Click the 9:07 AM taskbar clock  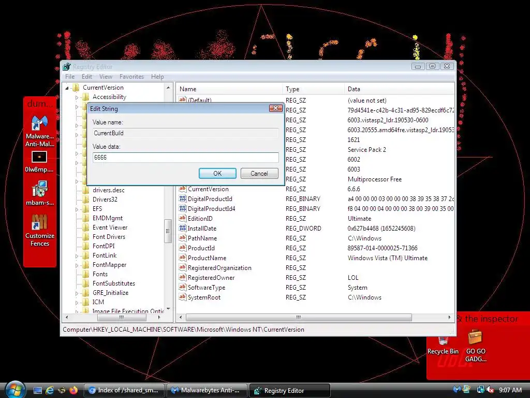510,390
